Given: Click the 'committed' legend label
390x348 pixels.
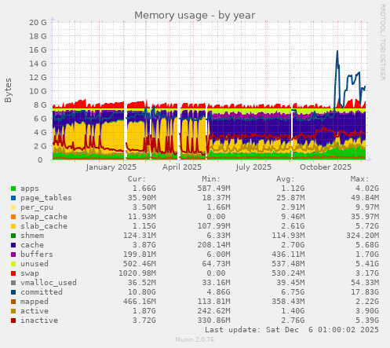Looking at the screenshot, I should coord(42,292).
